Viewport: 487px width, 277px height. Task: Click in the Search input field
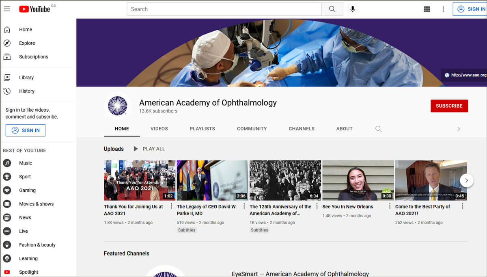tap(224, 9)
